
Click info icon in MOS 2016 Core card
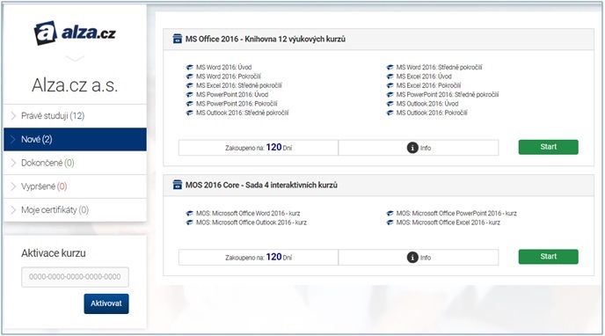412,258
